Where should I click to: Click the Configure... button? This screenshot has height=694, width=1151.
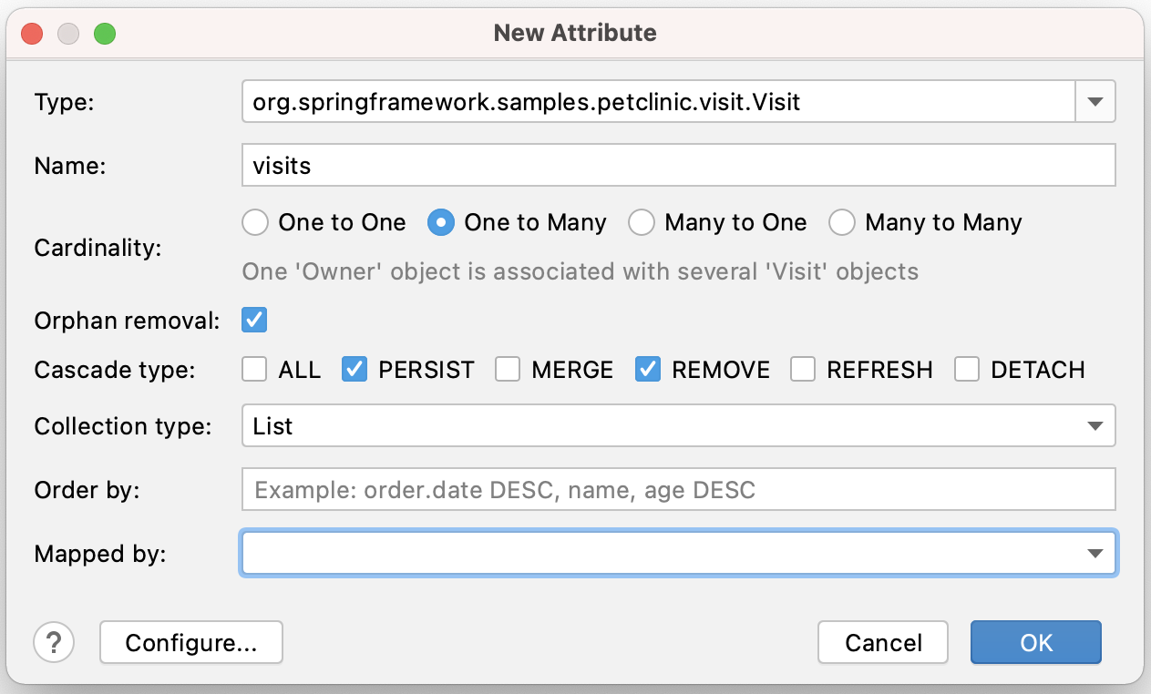click(x=191, y=642)
